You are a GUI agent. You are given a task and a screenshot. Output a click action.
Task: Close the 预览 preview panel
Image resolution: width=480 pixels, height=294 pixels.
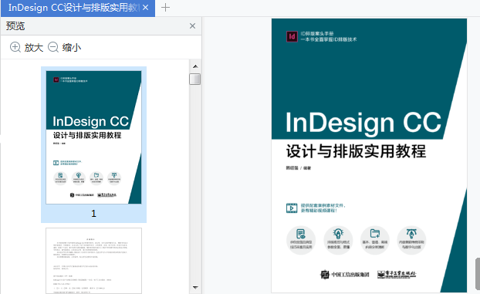pos(192,26)
